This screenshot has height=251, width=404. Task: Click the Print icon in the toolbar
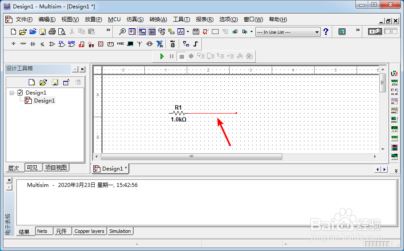(52, 32)
